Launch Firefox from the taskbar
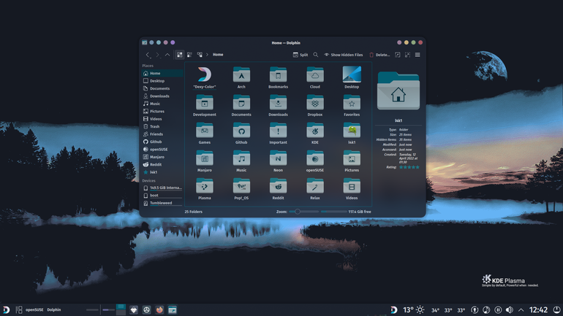 coord(159,309)
